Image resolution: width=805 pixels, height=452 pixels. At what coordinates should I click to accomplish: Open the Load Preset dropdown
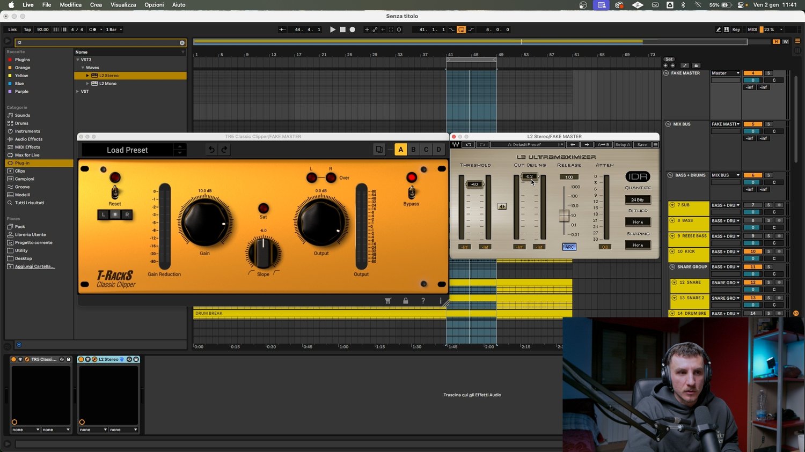tap(127, 150)
